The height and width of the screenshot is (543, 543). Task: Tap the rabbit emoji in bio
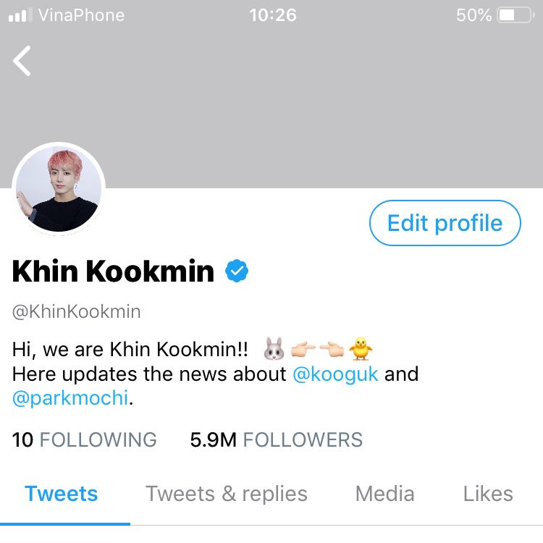click(x=274, y=348)
